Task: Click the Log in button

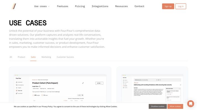Action: 181,6
